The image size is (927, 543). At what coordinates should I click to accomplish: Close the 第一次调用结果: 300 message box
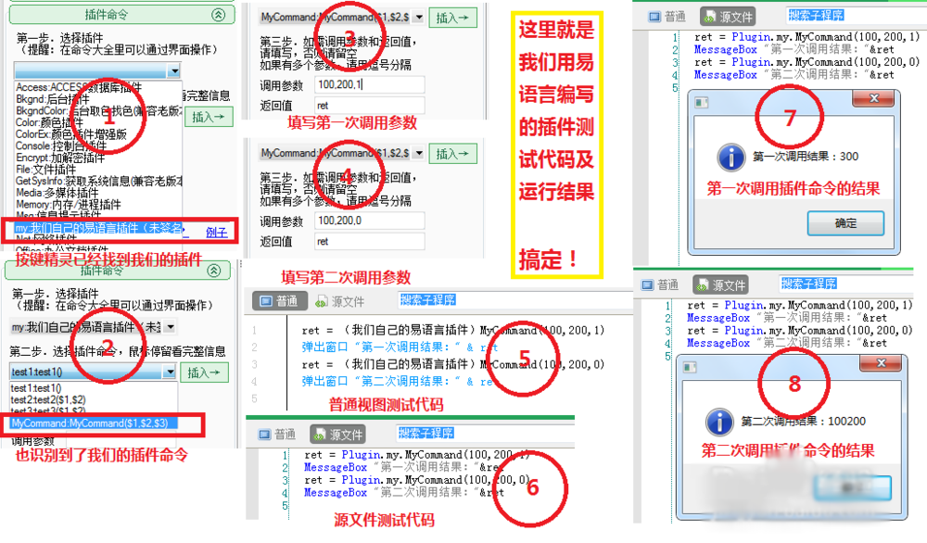874,98
